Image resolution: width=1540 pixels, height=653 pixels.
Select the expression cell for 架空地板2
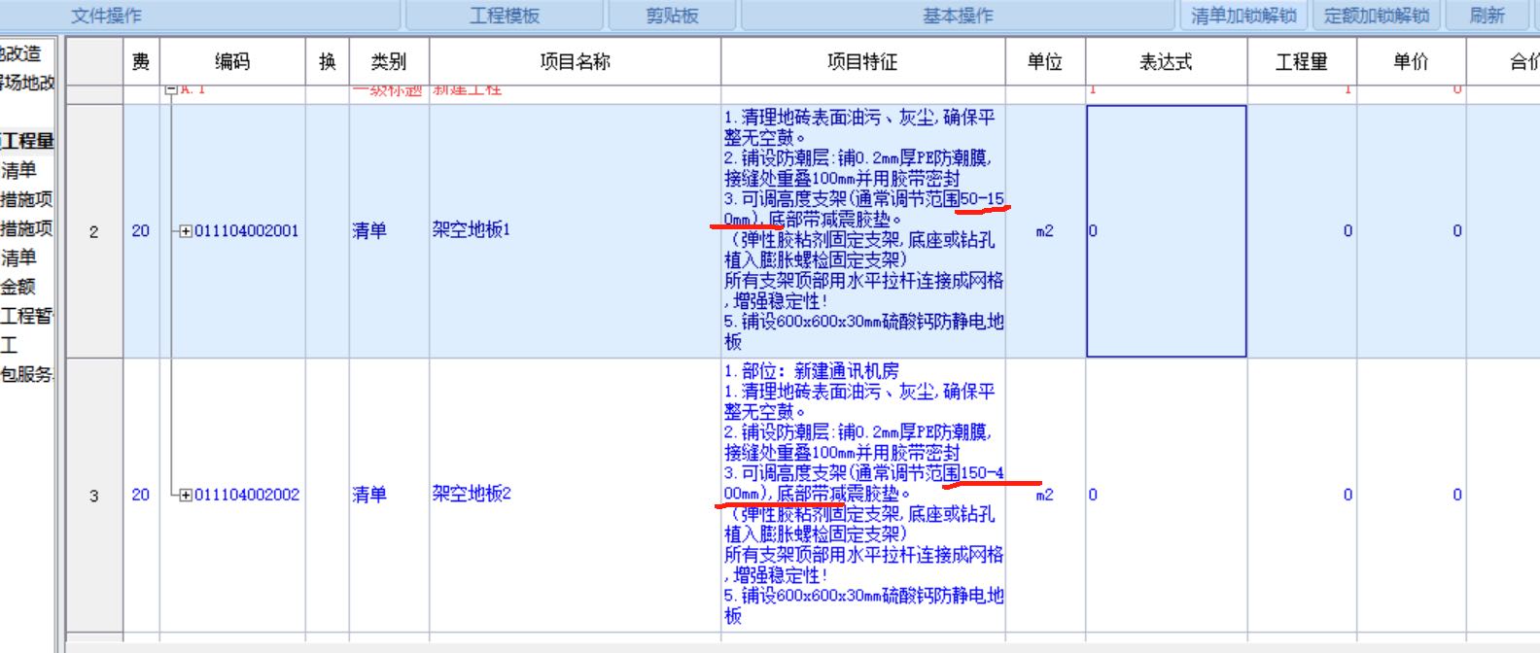[x=1166, y=495]
